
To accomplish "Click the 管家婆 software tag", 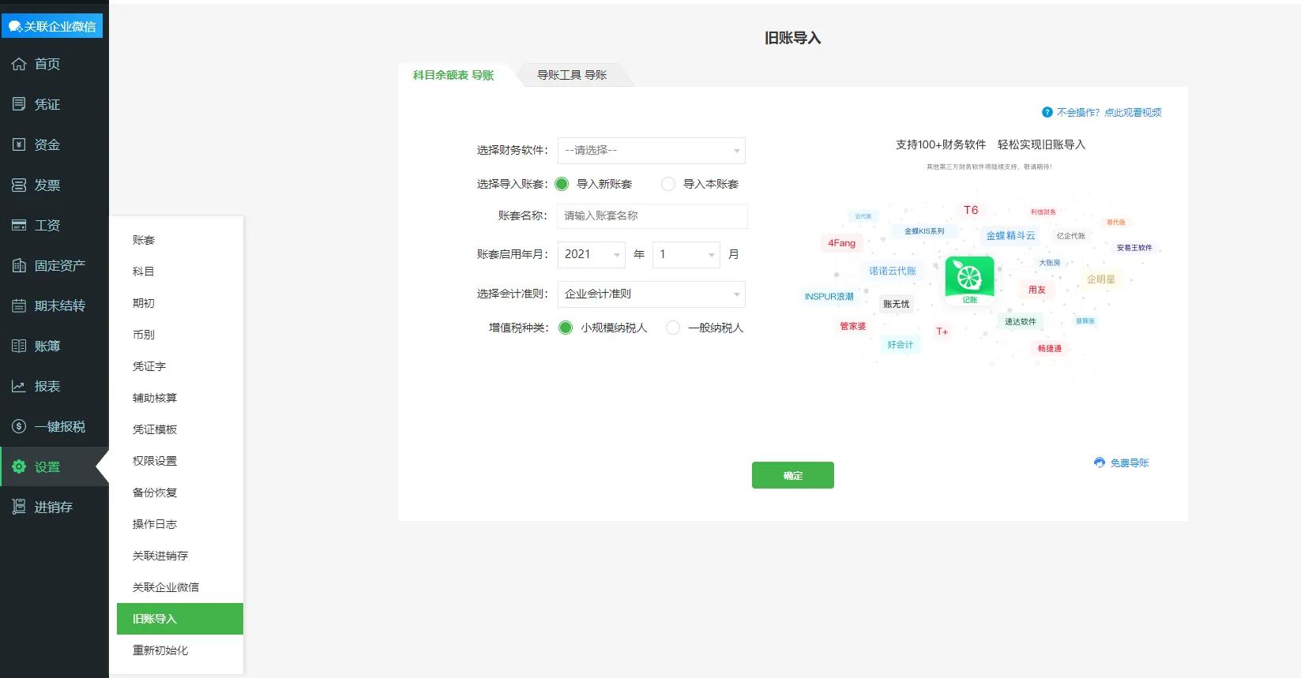I will coord(852,326).
